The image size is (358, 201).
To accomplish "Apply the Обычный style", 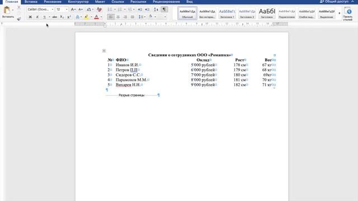I will (x=187, y=13).
